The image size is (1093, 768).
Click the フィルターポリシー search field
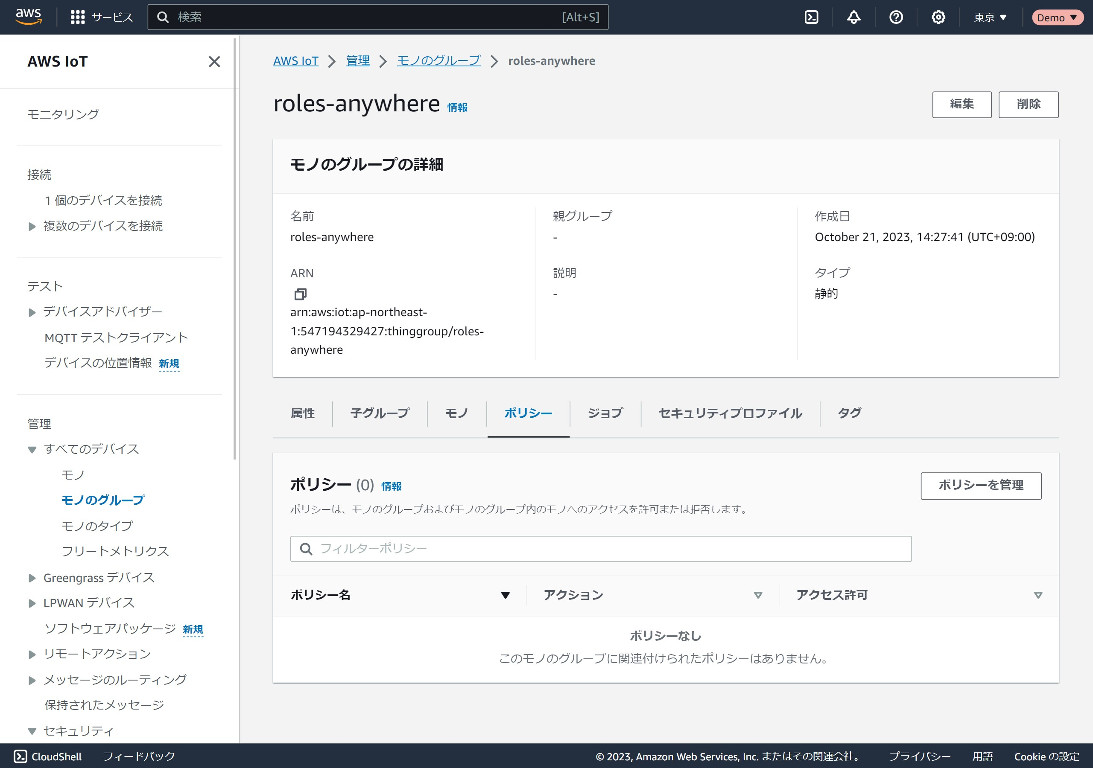600,549
